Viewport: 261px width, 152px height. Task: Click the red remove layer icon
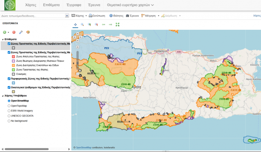click(x=14, y=32)
